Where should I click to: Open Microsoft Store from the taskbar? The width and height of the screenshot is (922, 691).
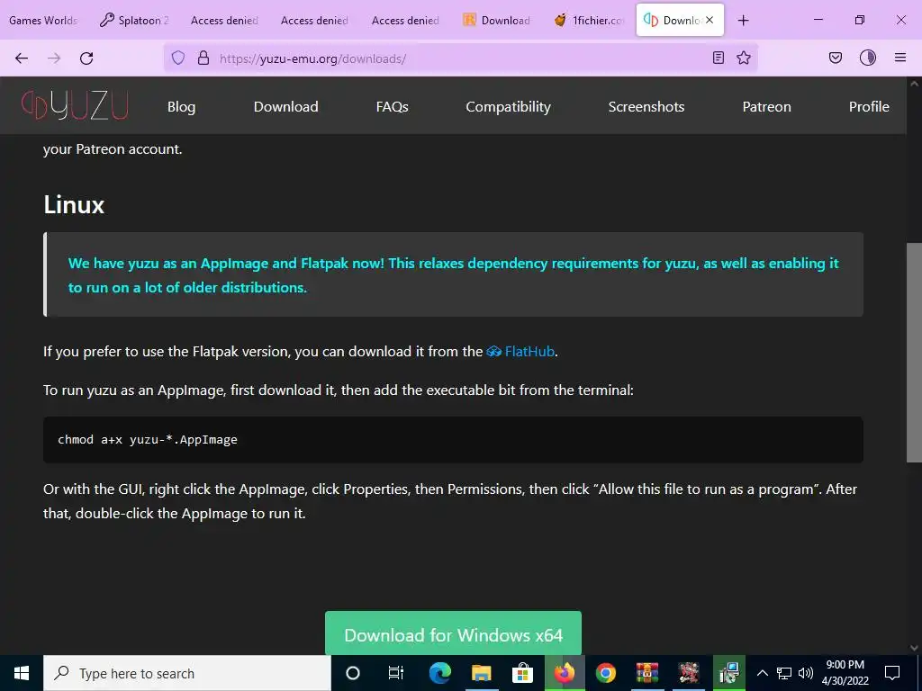(522, 673)
